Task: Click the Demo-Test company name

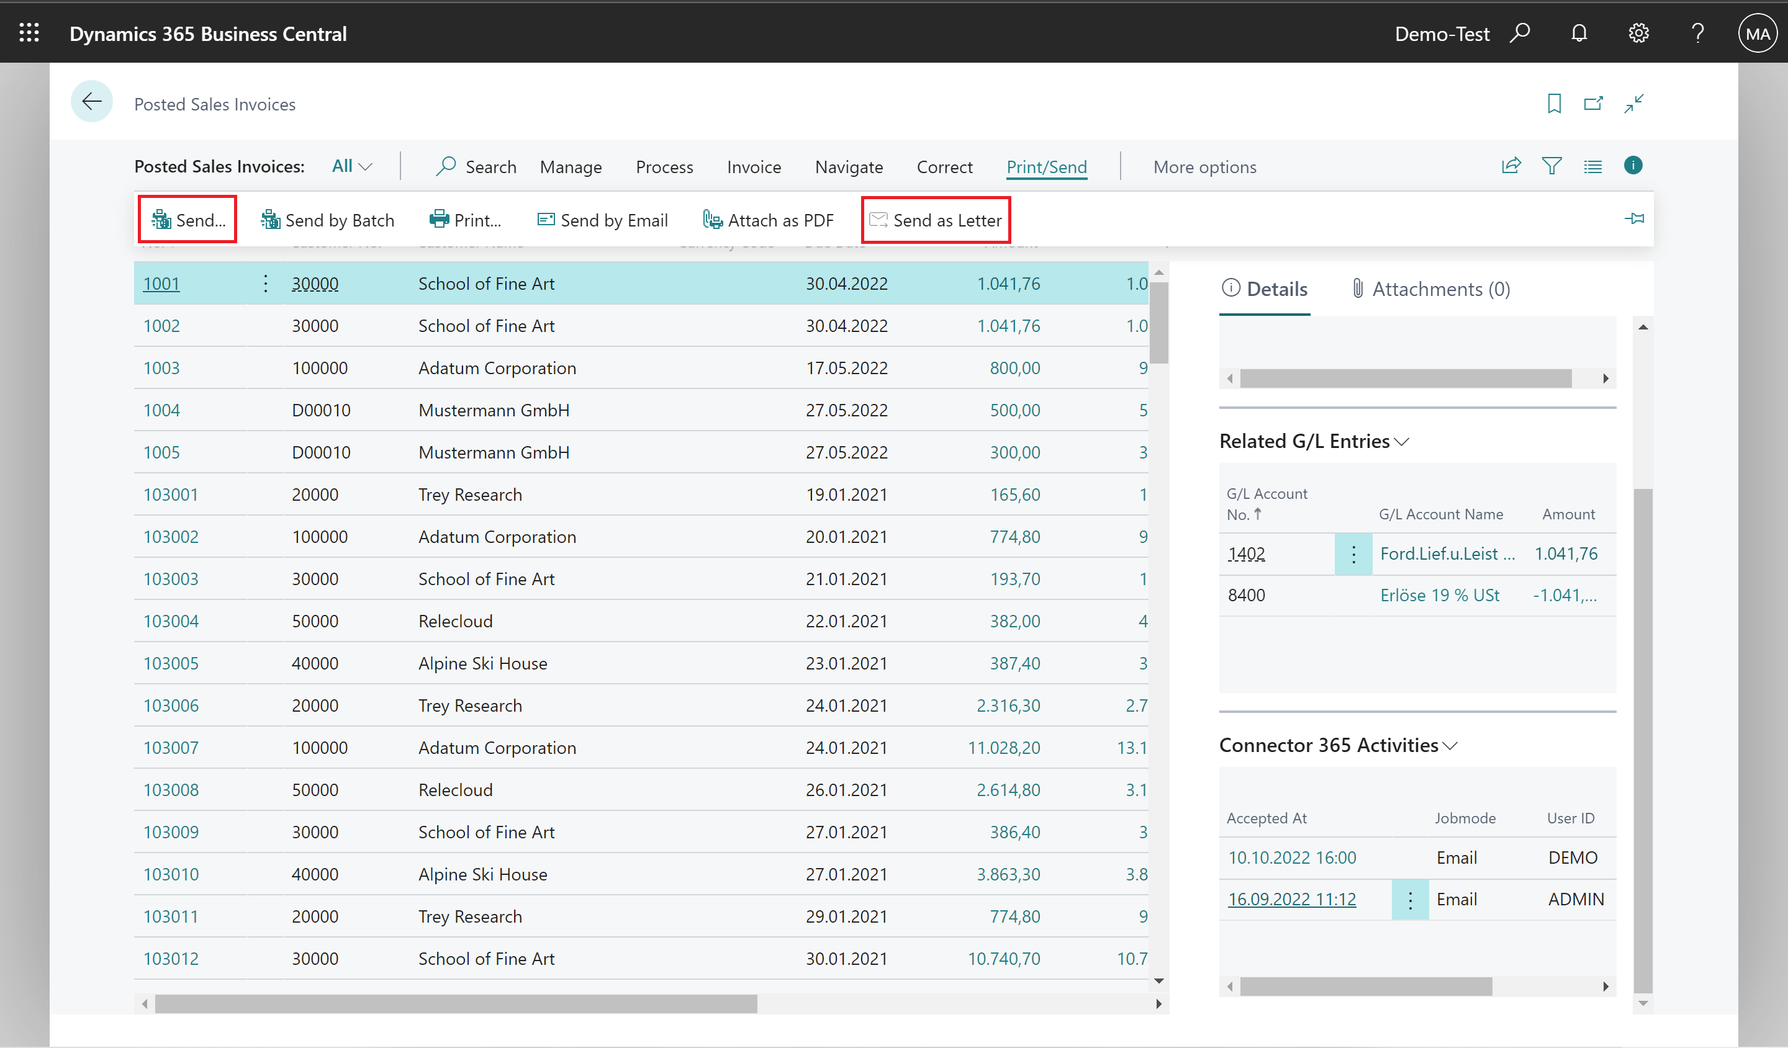Action: point(1441,34)
